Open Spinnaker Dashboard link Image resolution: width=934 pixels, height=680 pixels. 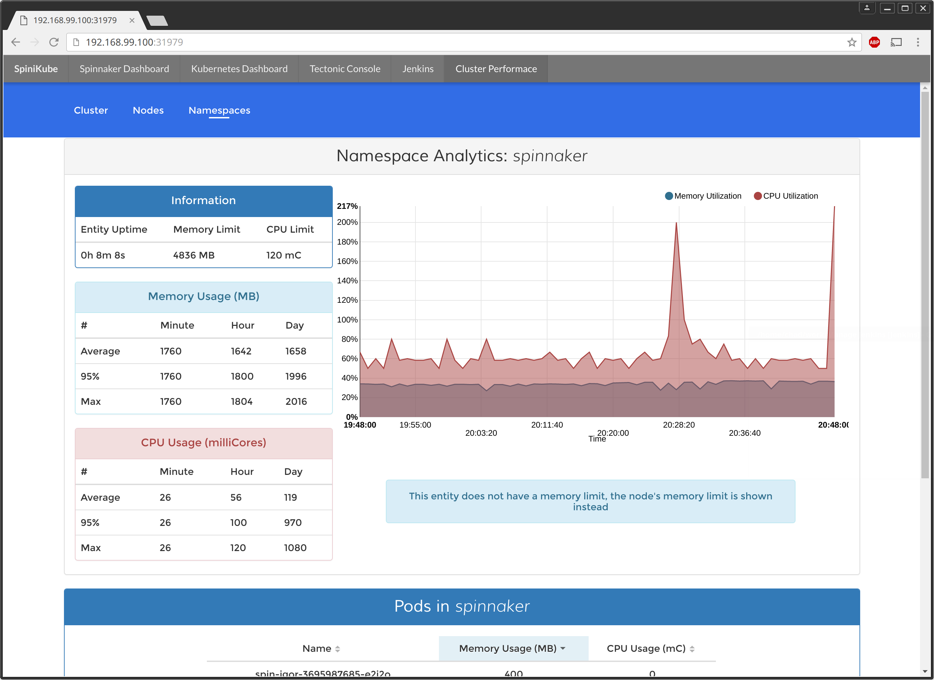124,69
